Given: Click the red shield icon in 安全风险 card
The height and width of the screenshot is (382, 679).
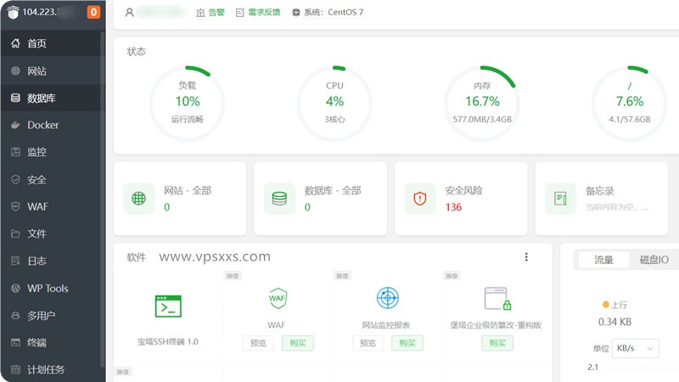Looking at the screenshot, I should (x=420, y=199).
